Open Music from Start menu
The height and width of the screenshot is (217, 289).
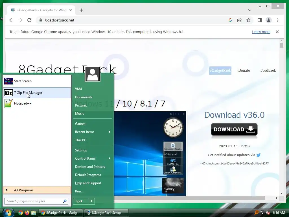(x=79, y=114)
